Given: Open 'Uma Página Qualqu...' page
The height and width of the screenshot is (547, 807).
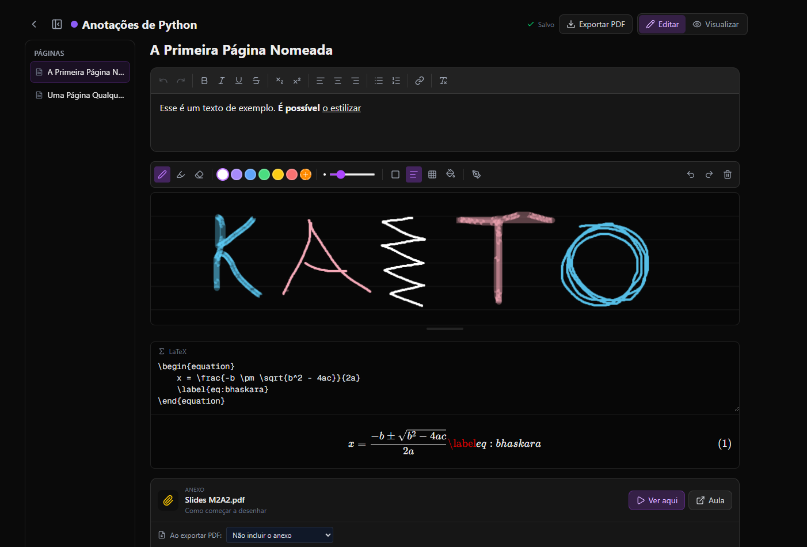Looking at the screenshot, I should click(80, 95).
